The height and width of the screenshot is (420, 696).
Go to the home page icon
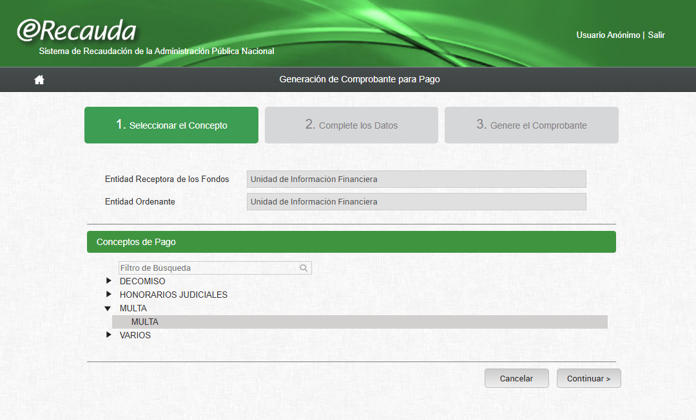(x=39, y=80)
